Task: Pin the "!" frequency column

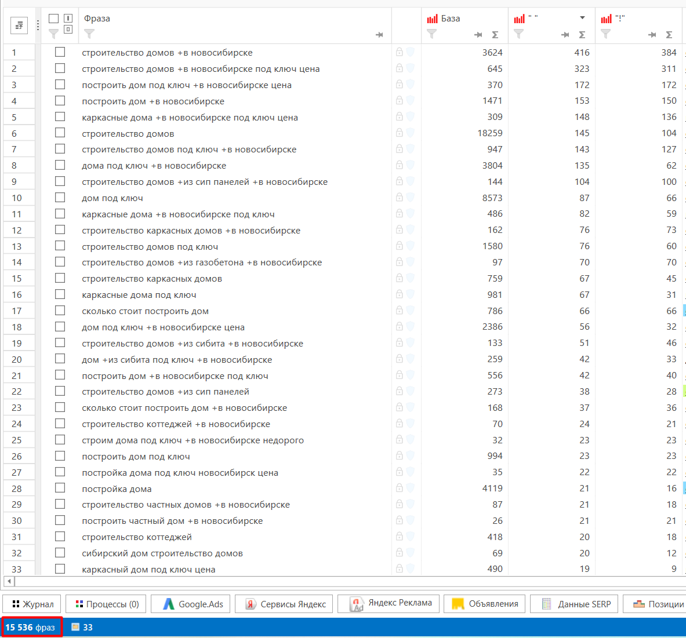Action: tap(652, 35)
